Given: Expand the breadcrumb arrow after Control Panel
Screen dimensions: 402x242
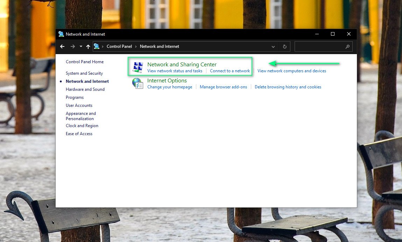Looking at the screenshot, I should [136, 46].
